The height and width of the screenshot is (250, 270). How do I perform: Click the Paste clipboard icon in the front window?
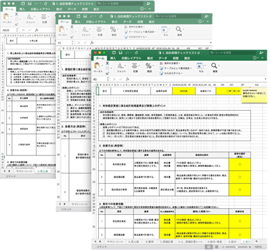[x=97, y=66]
